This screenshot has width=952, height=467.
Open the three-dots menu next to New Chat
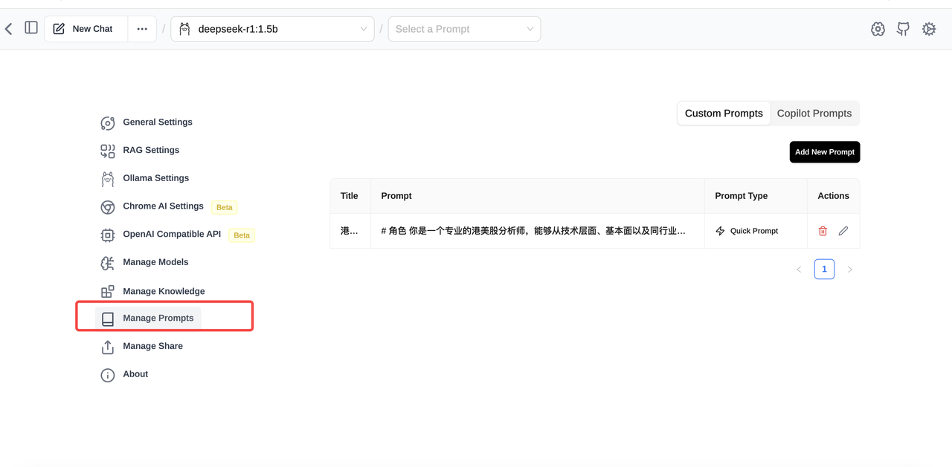[x=142, y=29]
